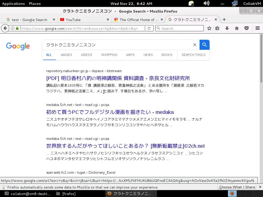Switch to collabvm@vm8-deskt terminal in taskbar
This screenshot has width=263, height=197.
[x=28, y=194]
